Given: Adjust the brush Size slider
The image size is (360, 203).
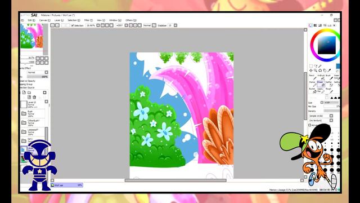Looking at the screenshot, I should click(331, 103).
